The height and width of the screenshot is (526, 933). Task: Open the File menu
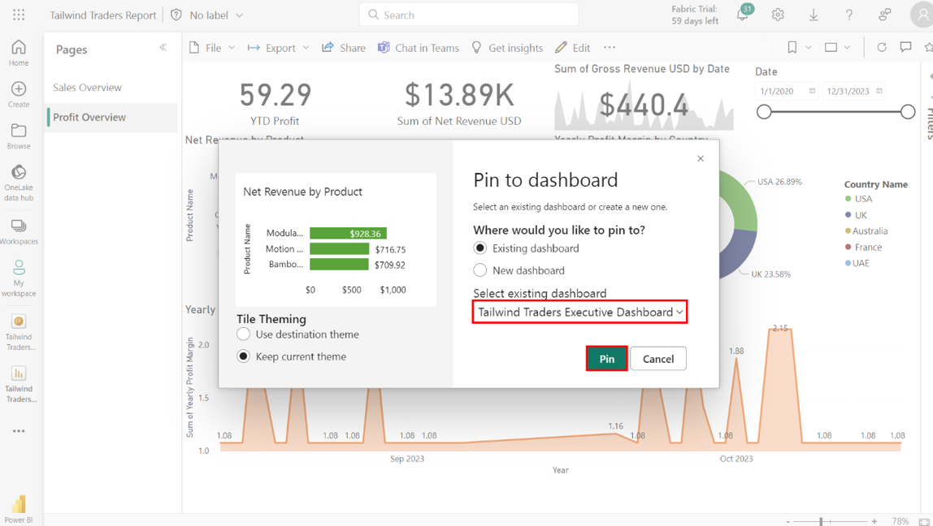click(x=212, y=48)
